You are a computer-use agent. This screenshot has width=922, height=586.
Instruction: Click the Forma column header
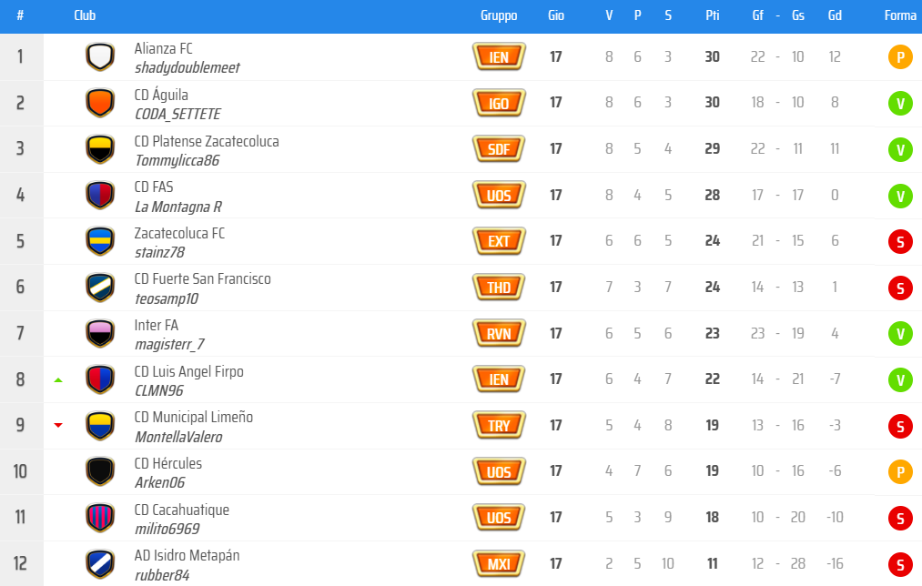coord(900,15)
